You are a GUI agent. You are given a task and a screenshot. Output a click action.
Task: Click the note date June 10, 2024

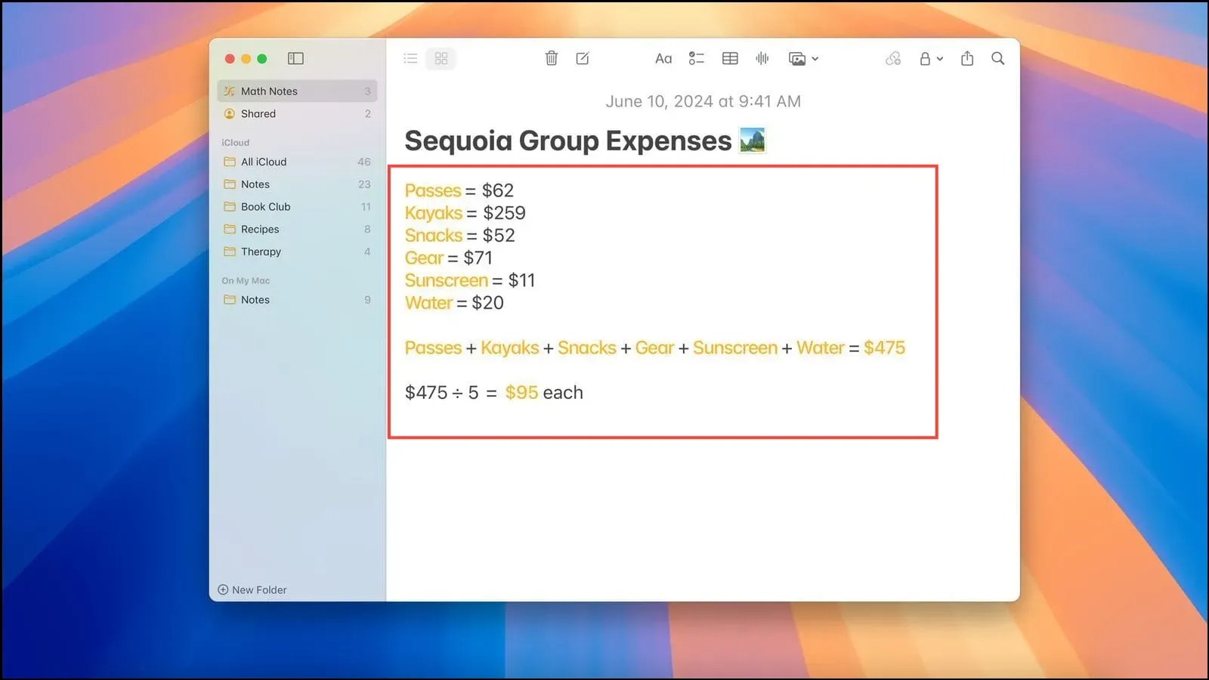703,101
